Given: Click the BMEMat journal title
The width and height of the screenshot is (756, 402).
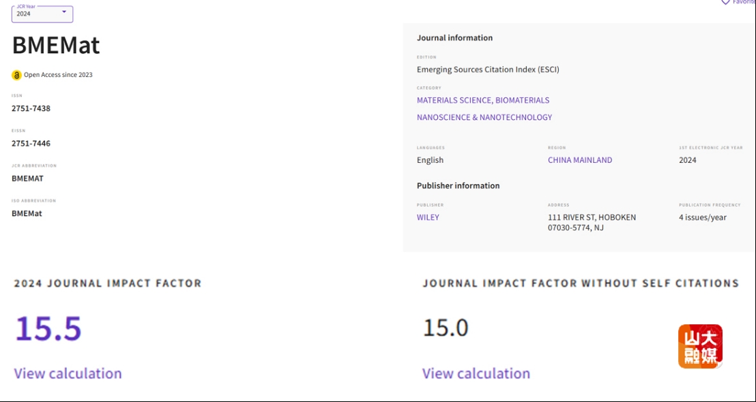Looking at the screenshot, I should 56,46.
